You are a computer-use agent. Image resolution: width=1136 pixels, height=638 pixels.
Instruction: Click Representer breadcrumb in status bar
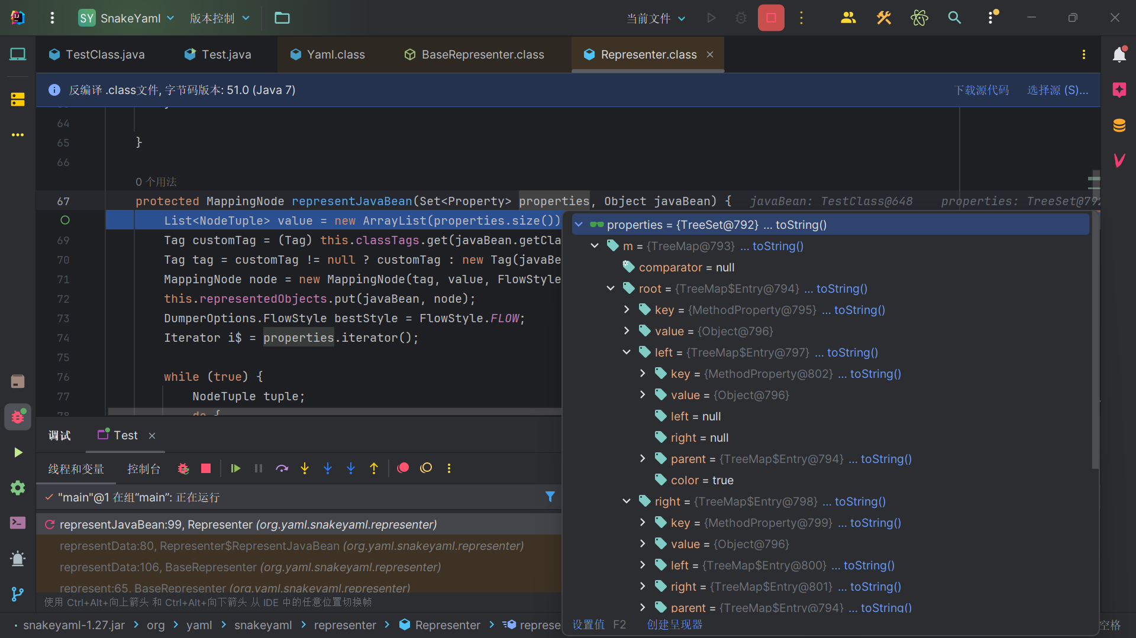coord(440,625)
